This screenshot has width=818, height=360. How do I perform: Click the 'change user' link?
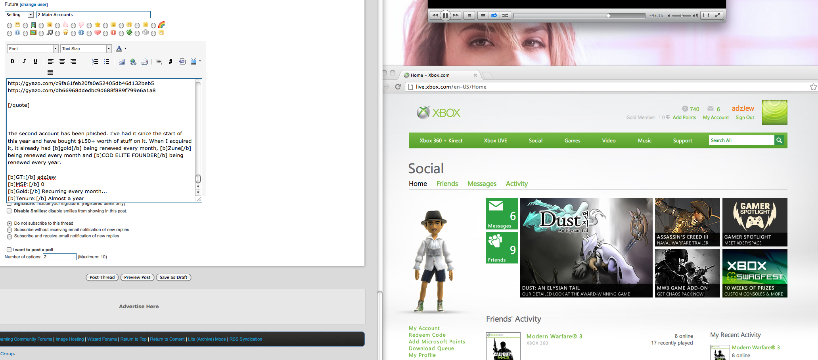pos(34,4)
